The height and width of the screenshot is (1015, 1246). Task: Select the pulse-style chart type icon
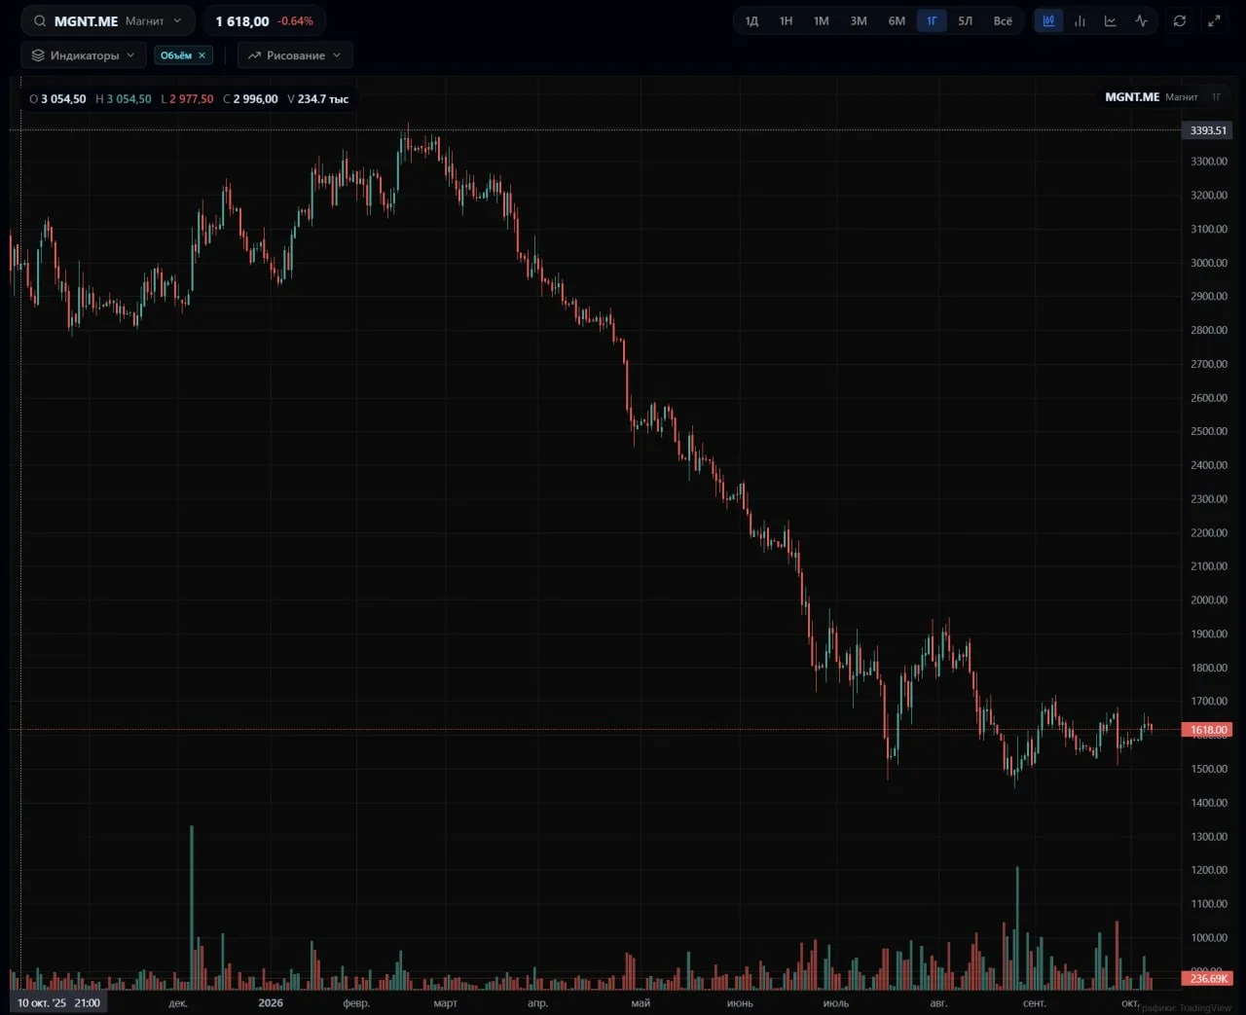coord(1141,20)
